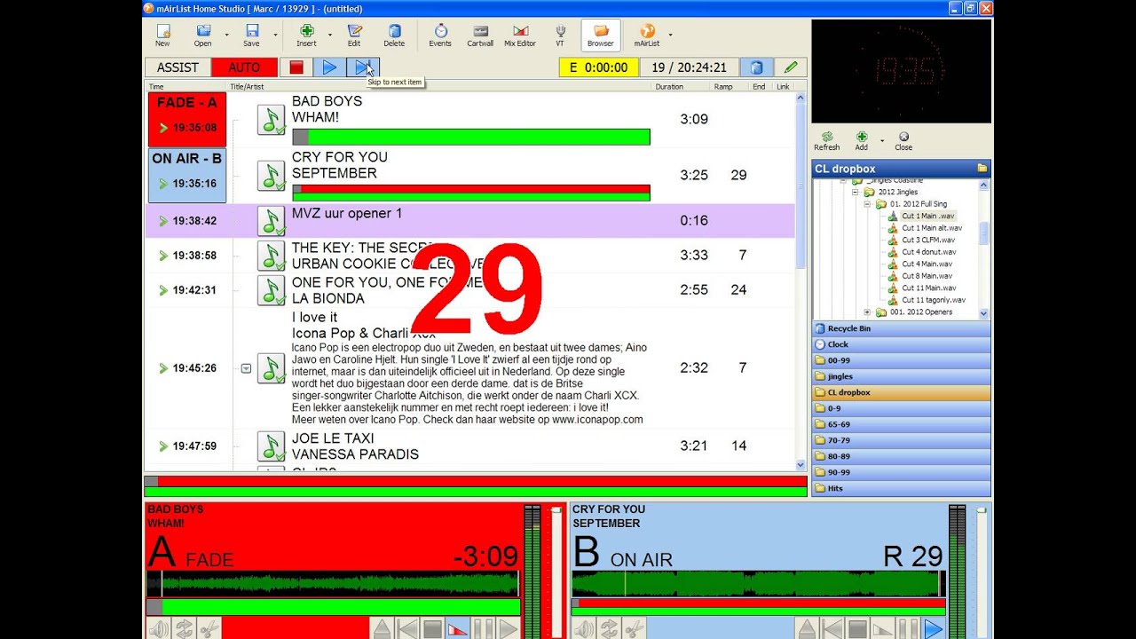Screen dimensions: 1136x639
Task: Click the green pencil edit icon
Action: point(791,67)
